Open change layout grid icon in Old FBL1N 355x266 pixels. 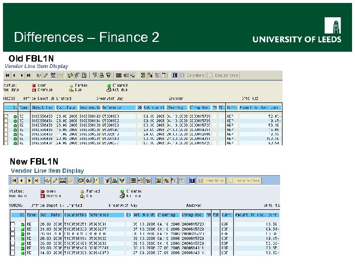coord(119,75)
